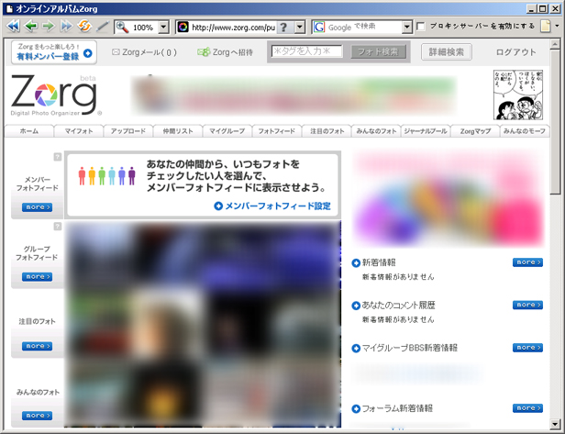Click more button under メンバーフォトフィード

37,207
